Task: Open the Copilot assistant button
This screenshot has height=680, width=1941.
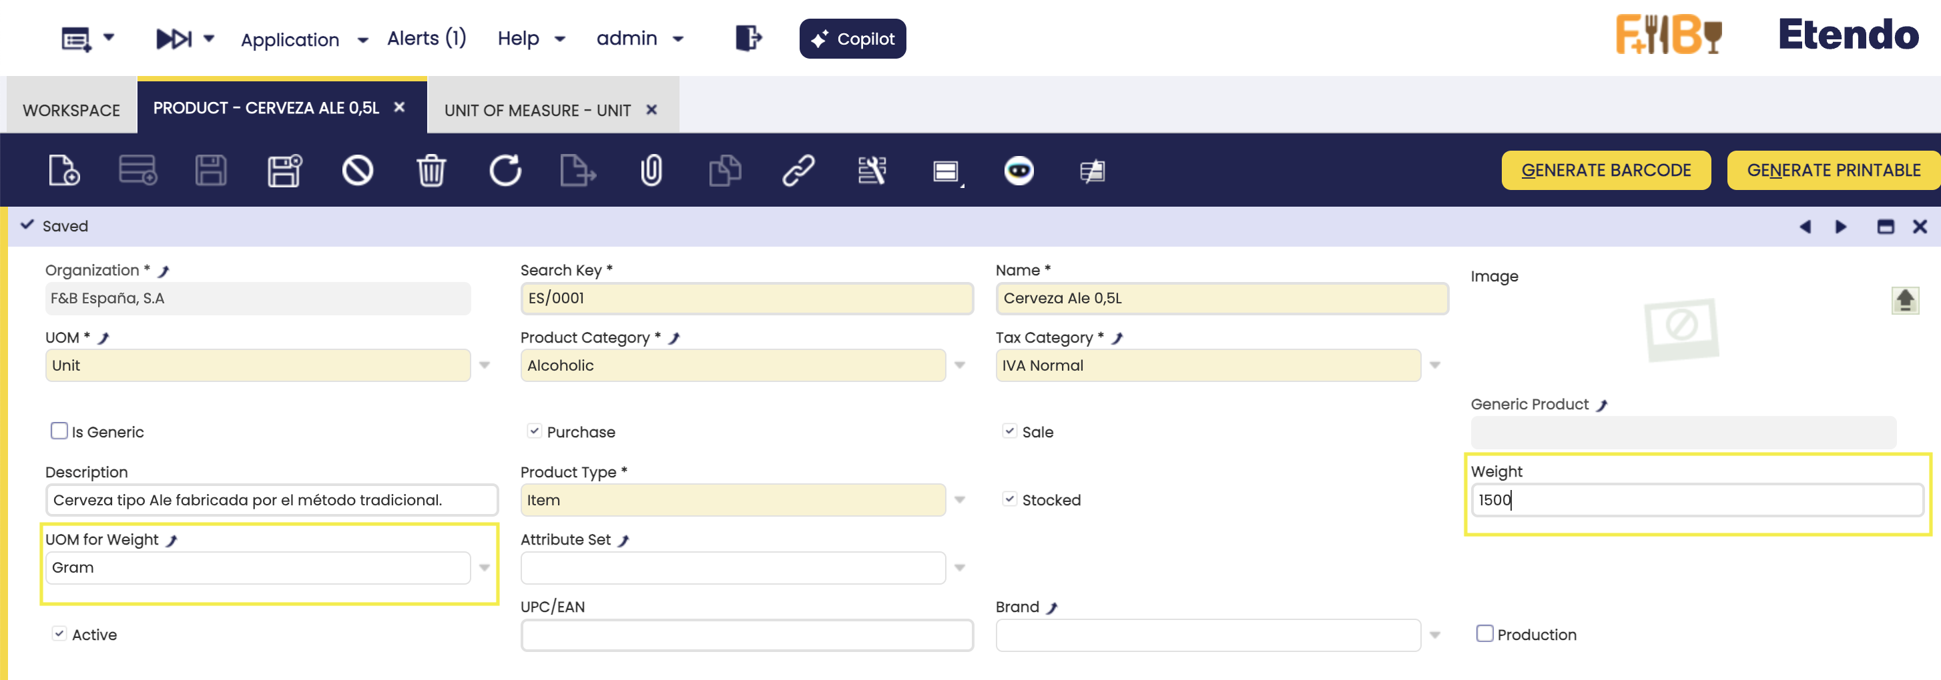Action: 852,39
